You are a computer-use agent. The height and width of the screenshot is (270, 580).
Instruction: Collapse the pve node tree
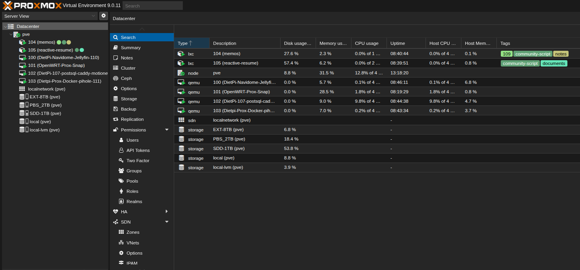[11, 34]
